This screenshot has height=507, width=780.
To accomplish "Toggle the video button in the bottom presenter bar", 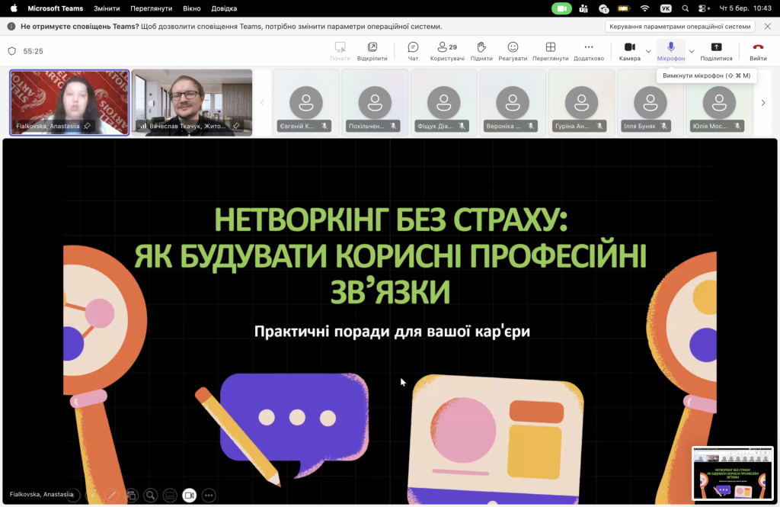I will (190, 495).
